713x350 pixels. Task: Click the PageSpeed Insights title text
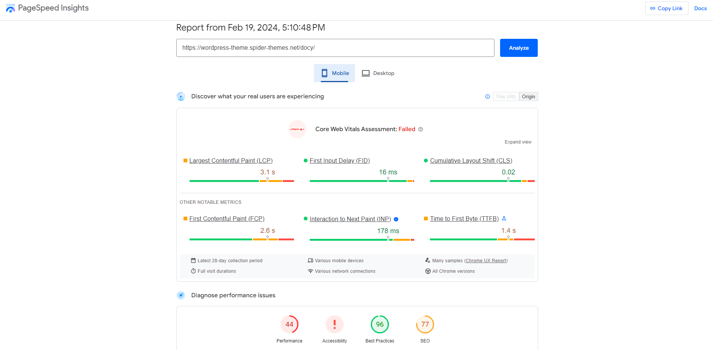pyautogui.click(x=53, y=8)
